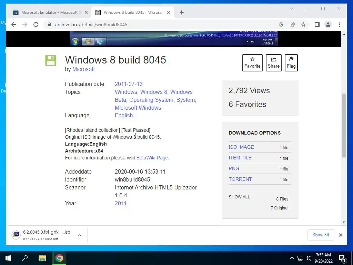
Task: Open the PNG download option
Action: pyautogui.click(x=234, y=168)
